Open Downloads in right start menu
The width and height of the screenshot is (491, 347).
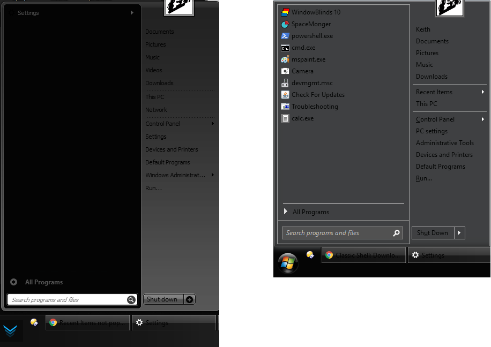click(432, 77)
